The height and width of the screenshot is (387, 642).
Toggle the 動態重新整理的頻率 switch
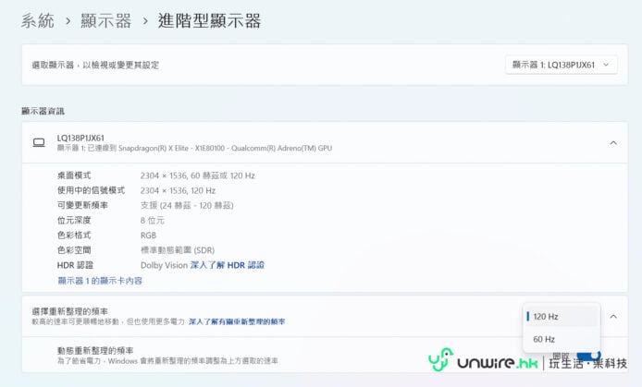(x=588, y=356)
